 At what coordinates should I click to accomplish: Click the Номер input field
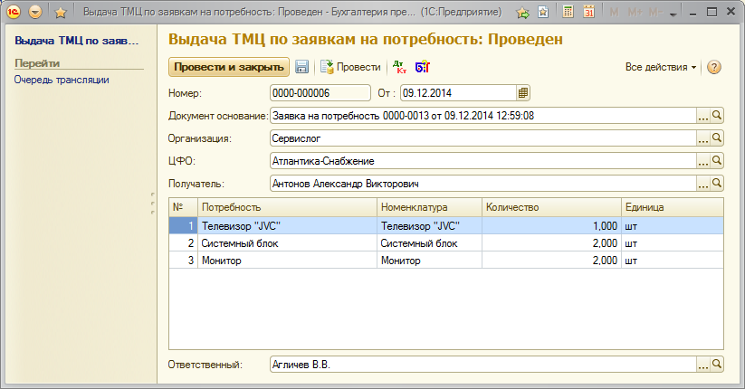click(x=320, y=92)
